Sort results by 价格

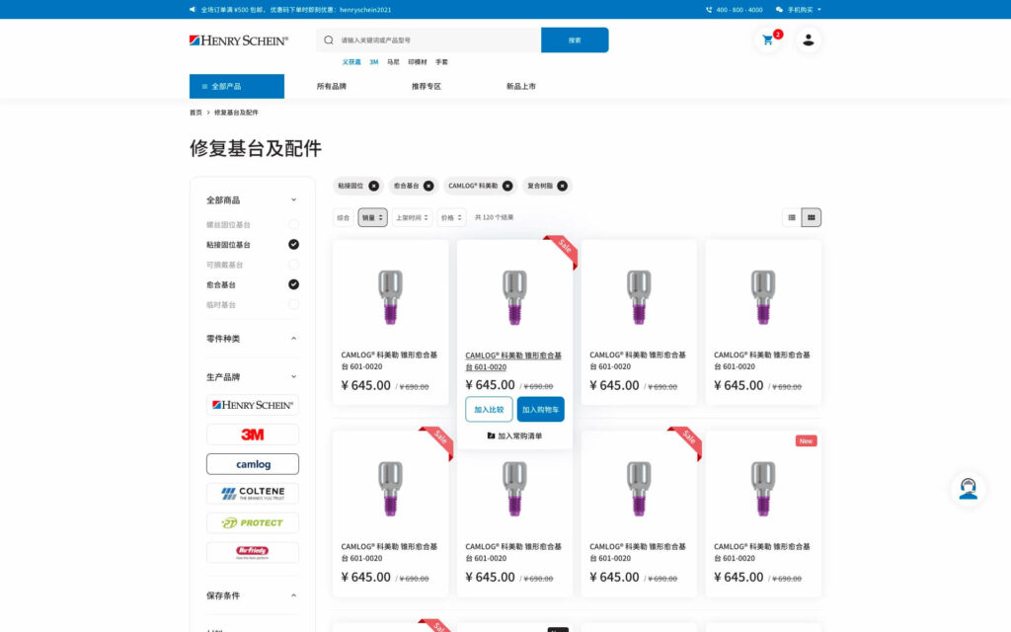pos(451,217)
